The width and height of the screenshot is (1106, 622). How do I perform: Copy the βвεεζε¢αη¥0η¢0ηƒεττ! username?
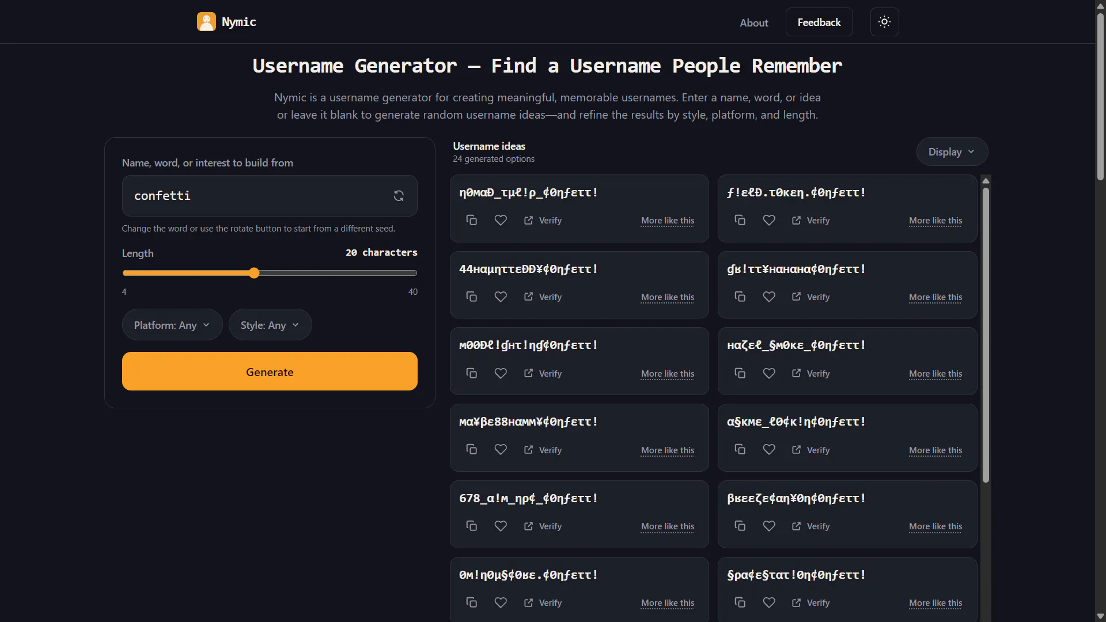click(740, 526)
